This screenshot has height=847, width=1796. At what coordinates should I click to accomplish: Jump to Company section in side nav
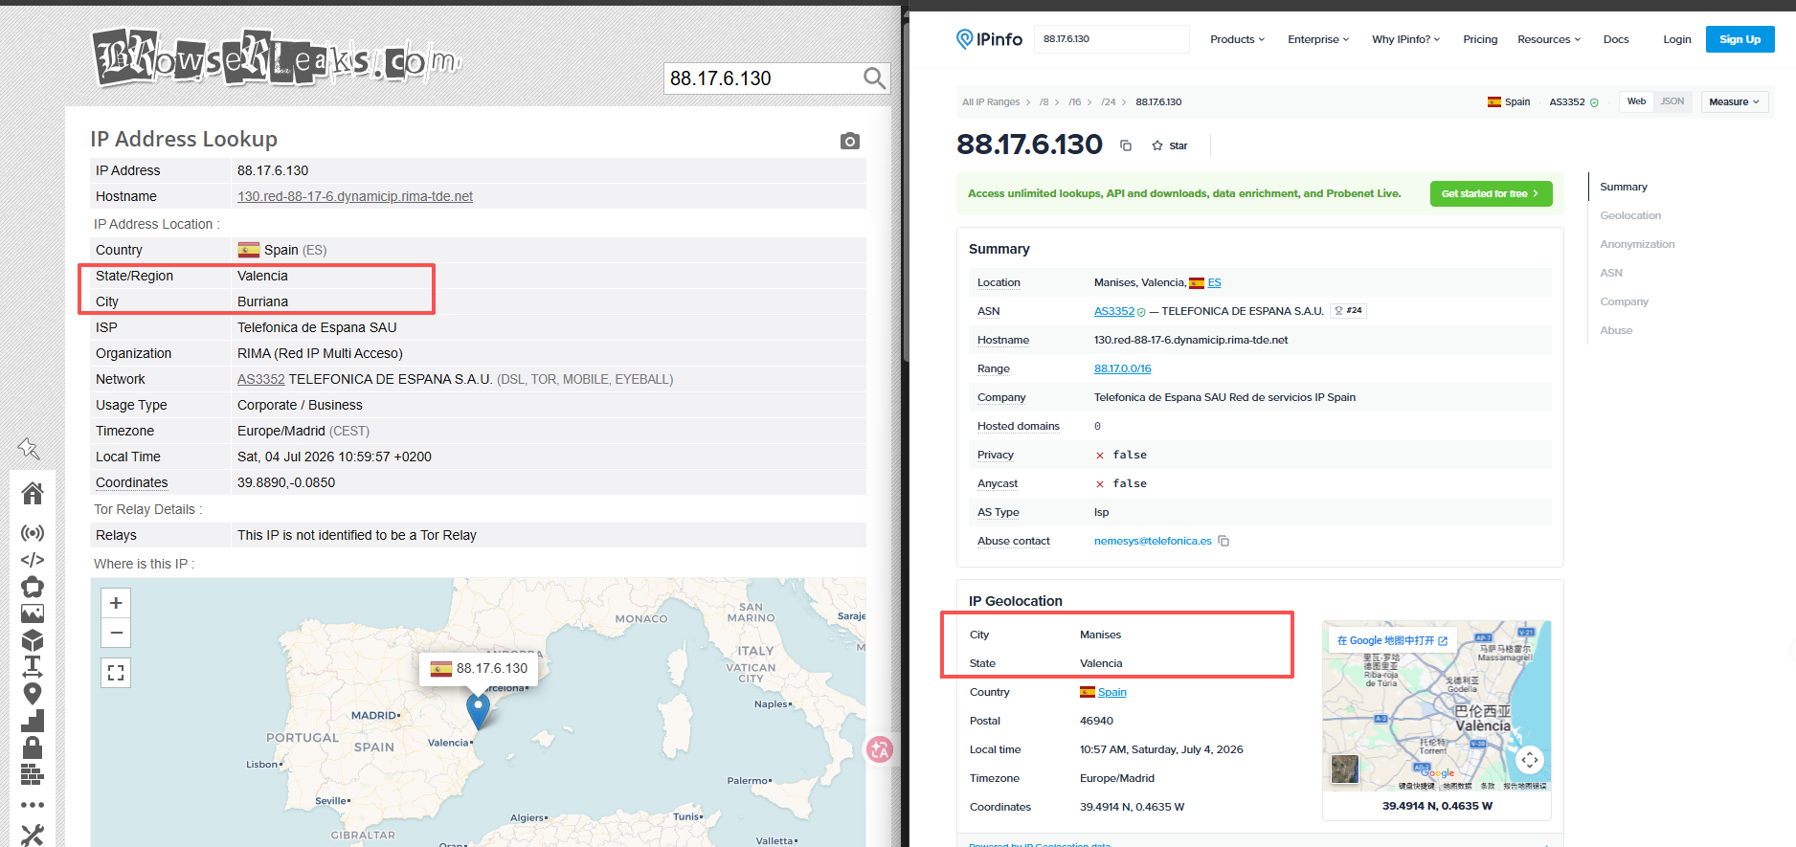(x=1624, y=301)
